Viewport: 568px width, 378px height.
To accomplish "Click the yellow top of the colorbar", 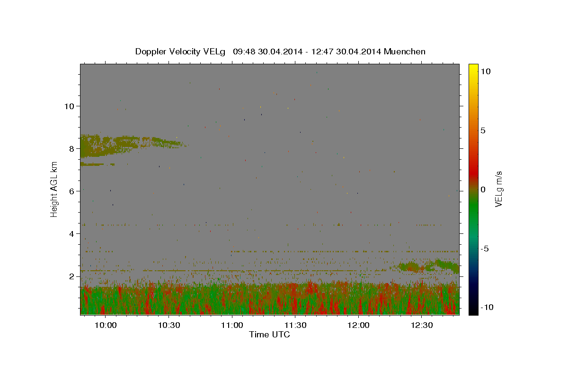I will [x=473, y=67].
